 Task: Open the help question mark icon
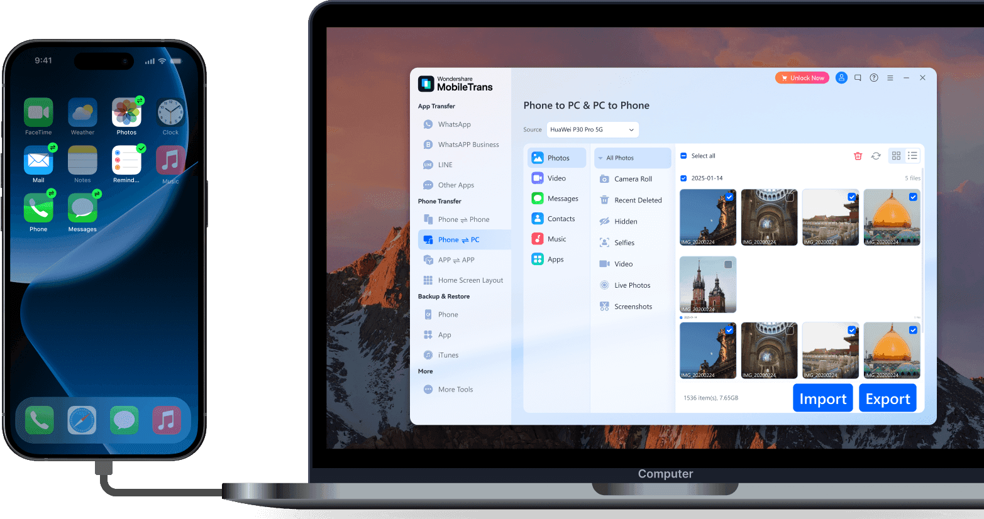coord(874,78)
